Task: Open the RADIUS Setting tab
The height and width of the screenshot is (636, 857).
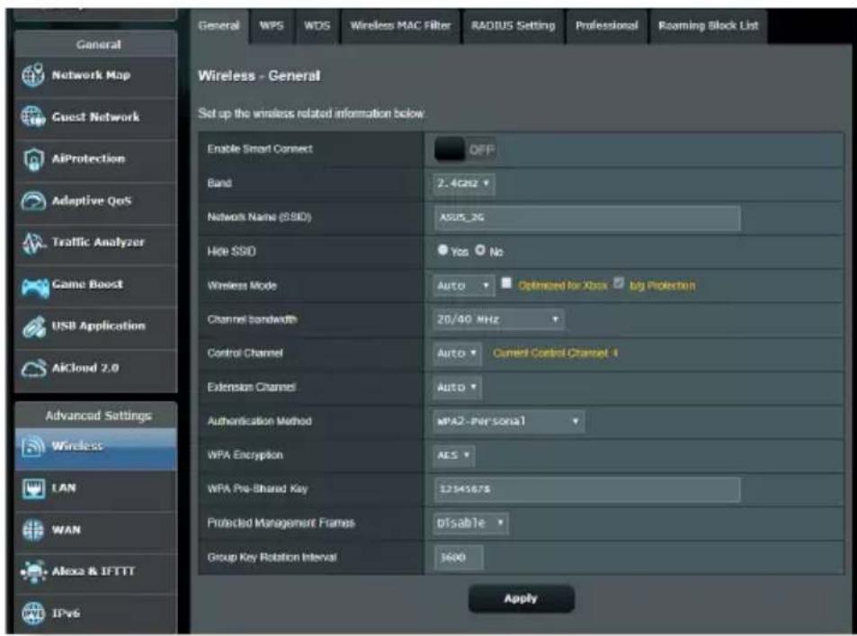Action: (x=513, y=26)
